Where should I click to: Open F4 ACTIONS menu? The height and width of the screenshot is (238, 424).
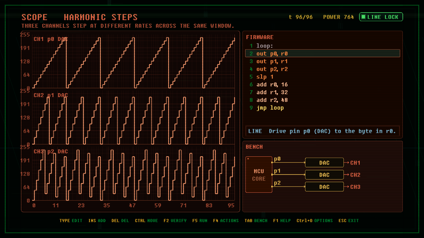pyautogui.click(x=226, y=220)
